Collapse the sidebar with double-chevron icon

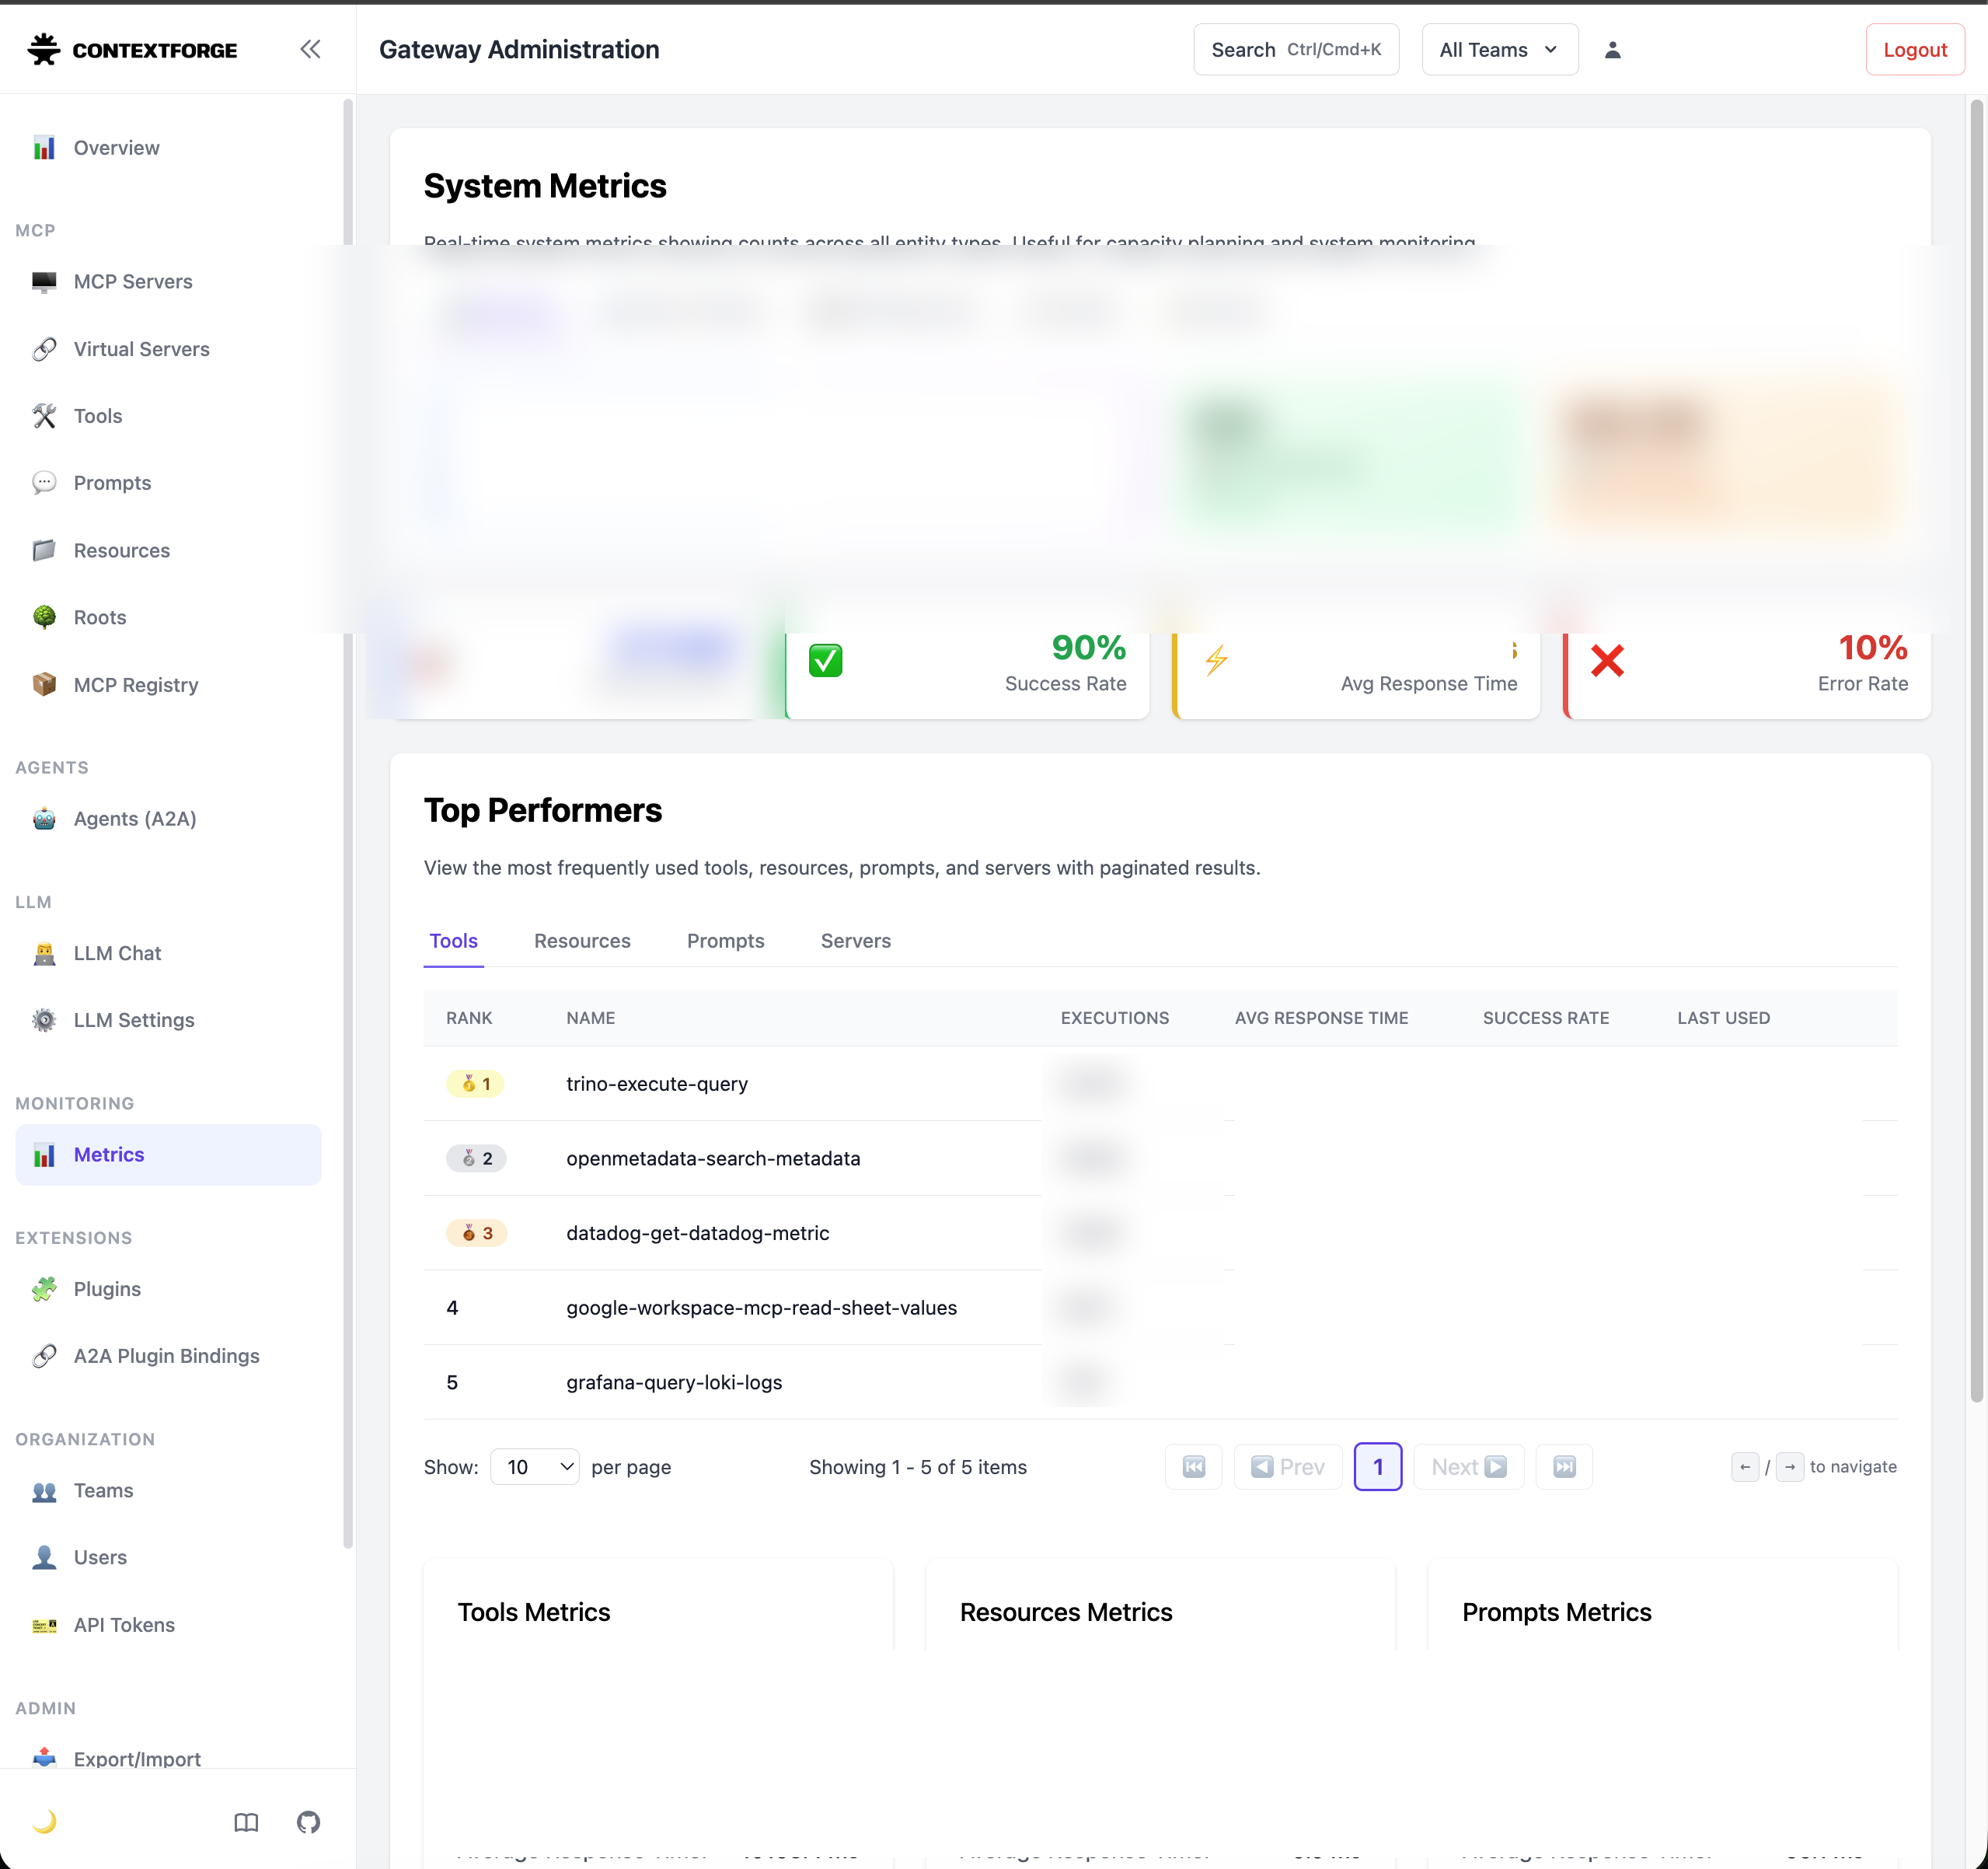click(310, 49)
